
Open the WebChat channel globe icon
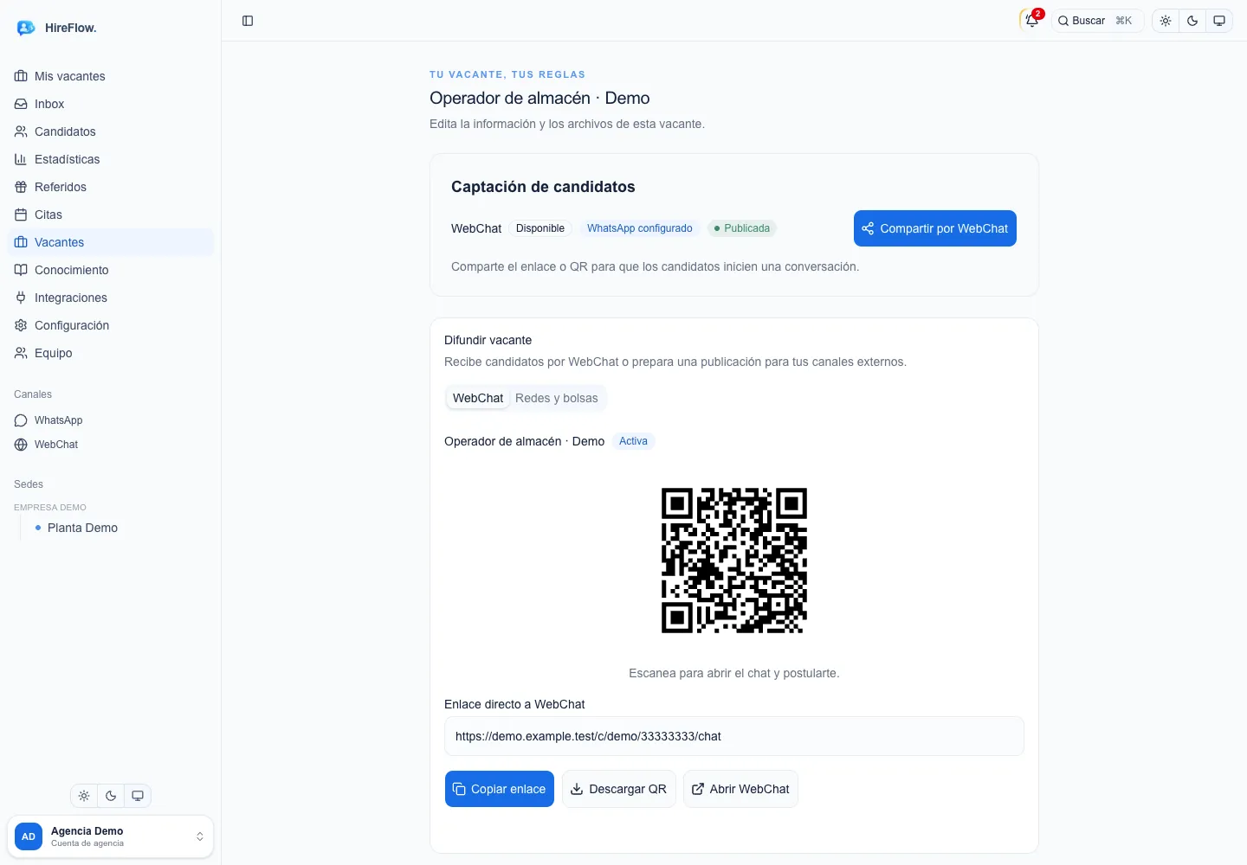[21, 445]
